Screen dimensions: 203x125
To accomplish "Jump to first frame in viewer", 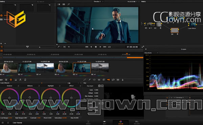I will point(87,47).
